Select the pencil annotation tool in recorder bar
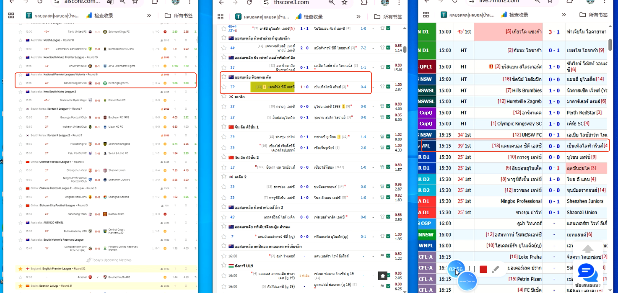 [496, 269]
